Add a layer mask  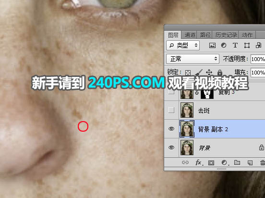pos(211,163)
